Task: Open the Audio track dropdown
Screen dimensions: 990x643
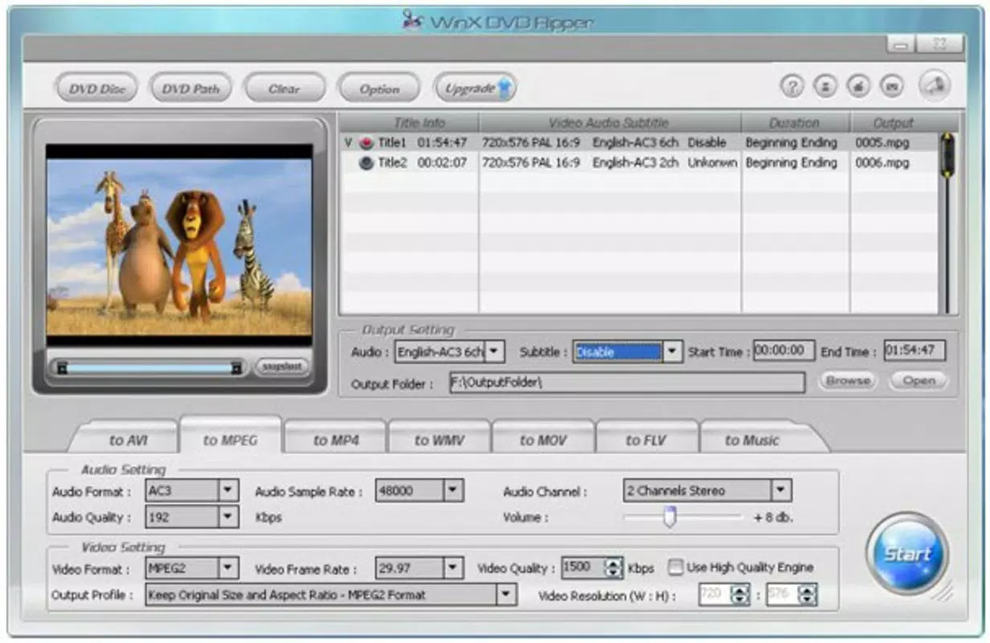Action: [x=495, y=352]
